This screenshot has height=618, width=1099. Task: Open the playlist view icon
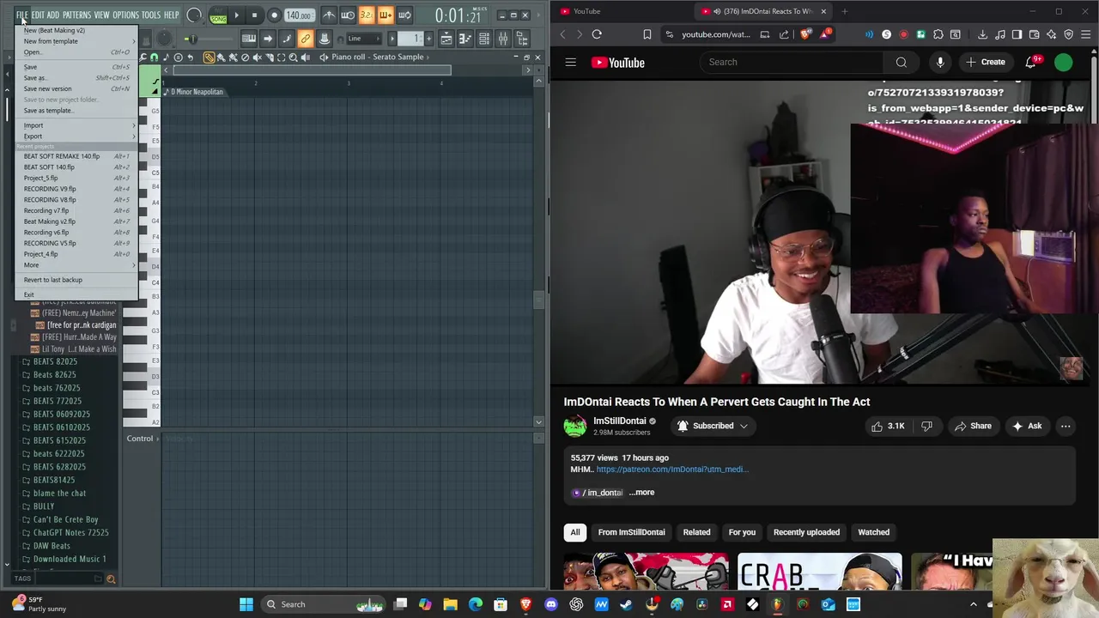[x=446, y=39]
